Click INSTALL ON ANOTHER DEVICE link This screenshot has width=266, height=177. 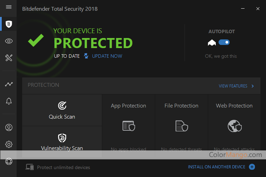[216, 167]
